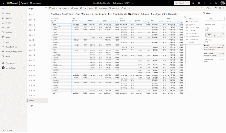Open the Export dropdown menu
The height and width of the screenshot is (133, 226).
tap(64, 8)
